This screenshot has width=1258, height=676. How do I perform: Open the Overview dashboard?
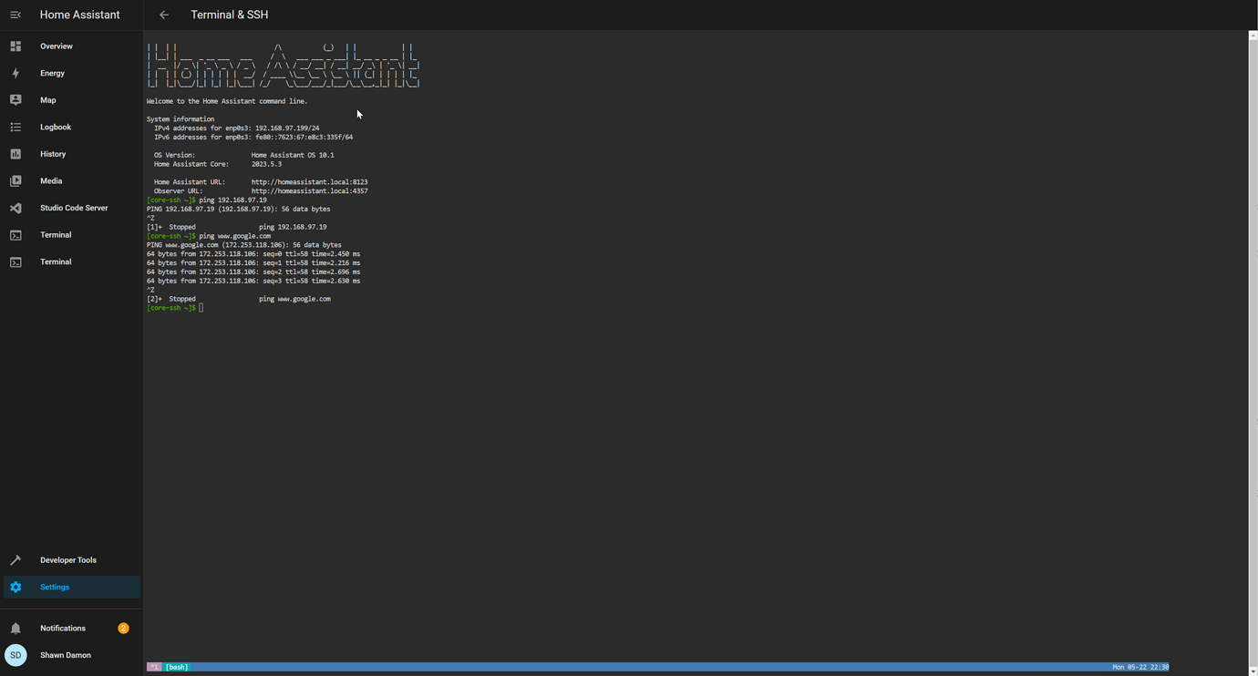click(x=56, y=46)
